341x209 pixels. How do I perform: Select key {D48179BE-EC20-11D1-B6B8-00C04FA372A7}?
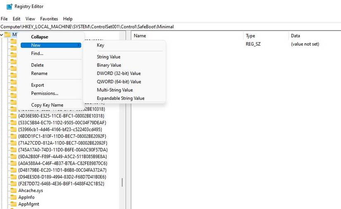[62, 170]
